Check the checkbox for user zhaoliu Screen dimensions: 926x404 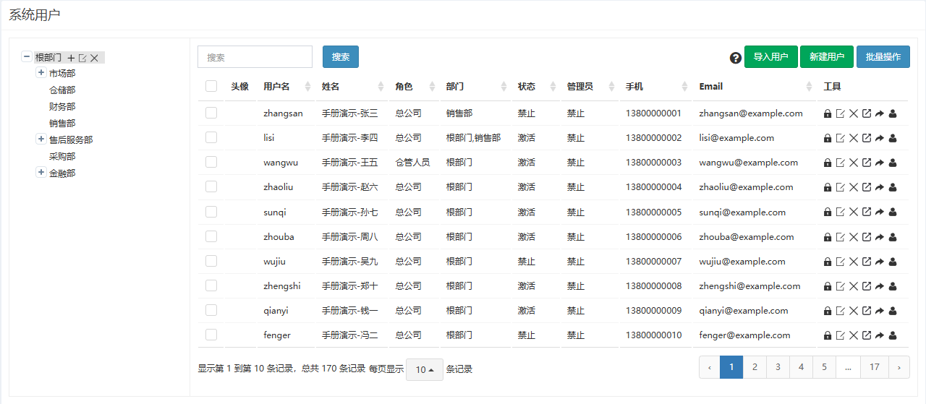tap(211, 186)
